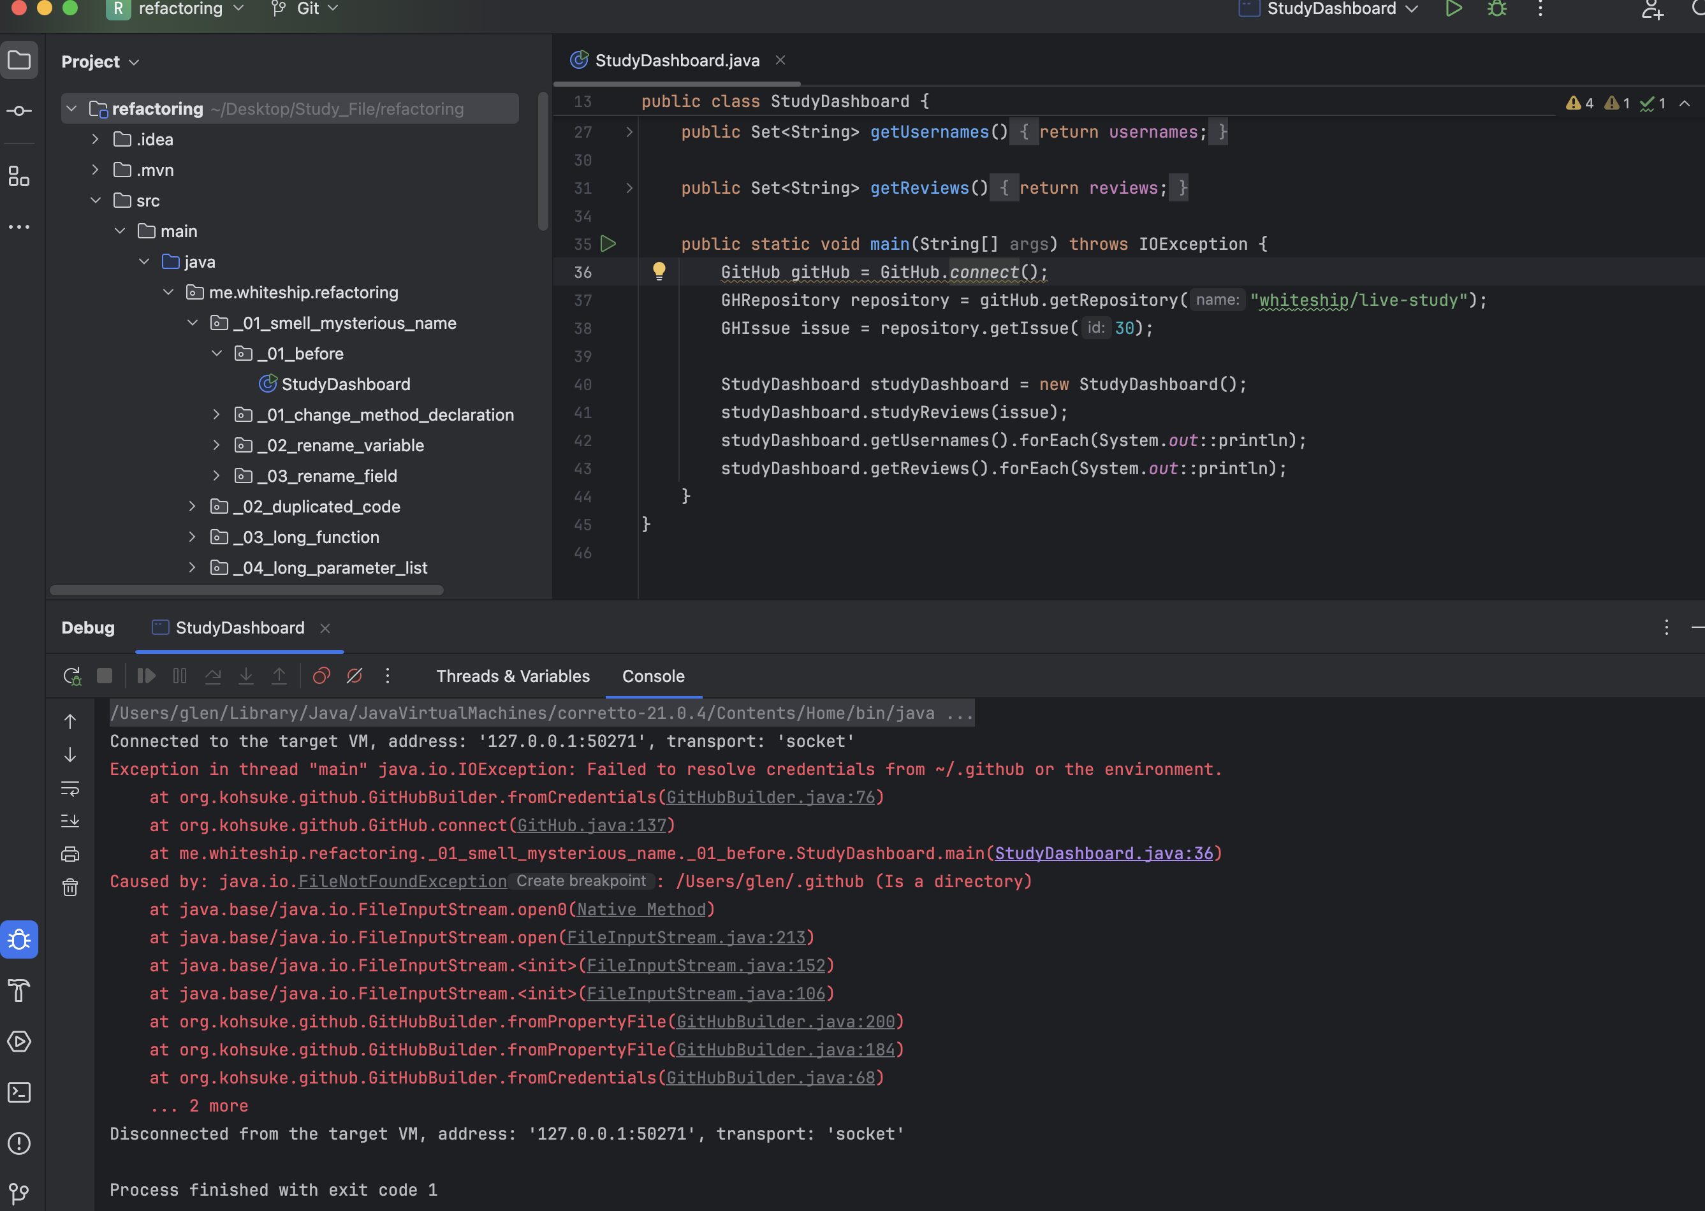Expand the .idea folder
The height and width of the screenshot is (1211, 1705).
96,140
